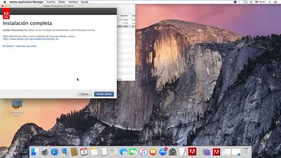Select 4 KB row in background window
Viewport: 281px width, 158px height.
[x=126, y=23]
